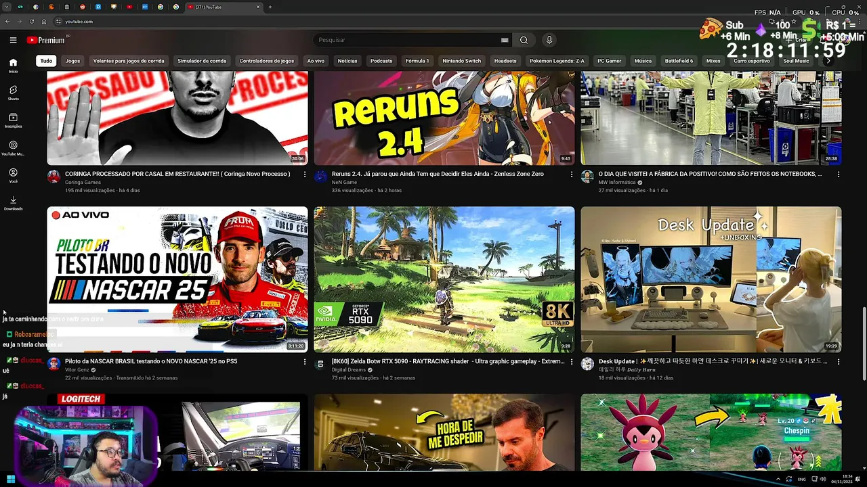Click the search magnifier button

[524, 40]
